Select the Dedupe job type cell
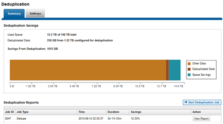The height and width of the screenshot is (124, 223). (x=21, y=119)
